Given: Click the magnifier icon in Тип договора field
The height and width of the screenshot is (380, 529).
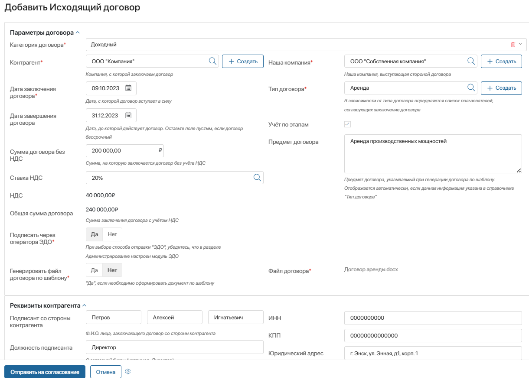Looking at the screenshot, I should pos(471,88).
